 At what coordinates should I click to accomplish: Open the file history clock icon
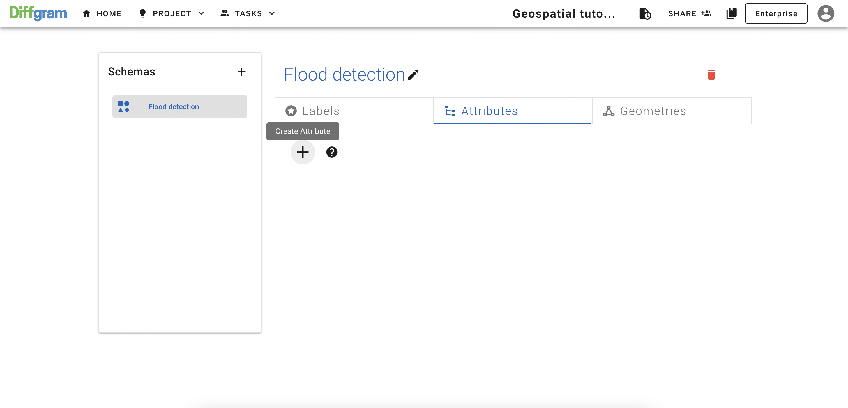pos(645,13)
